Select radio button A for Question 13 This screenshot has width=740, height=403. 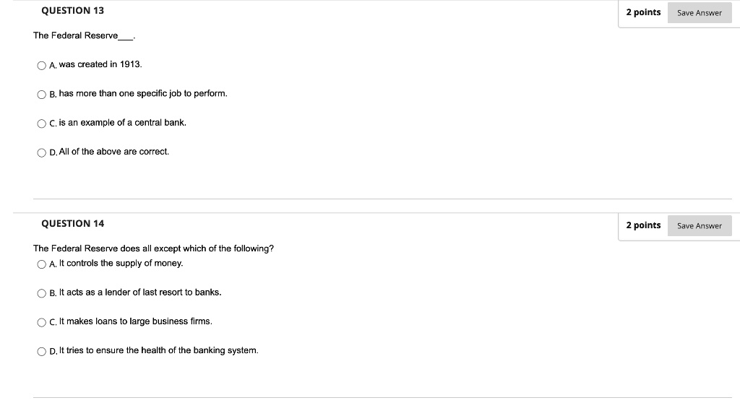pyautogui.click(x=42, y=66)
